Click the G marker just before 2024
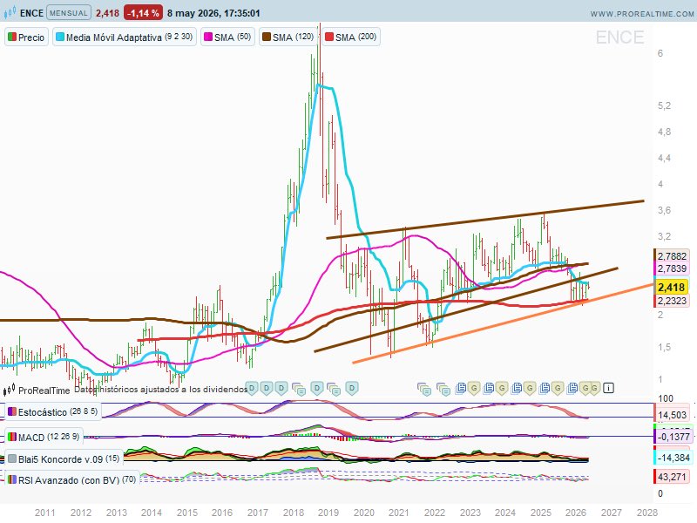The width and height of the screenshot is (697, 523). tap(502, 388)
